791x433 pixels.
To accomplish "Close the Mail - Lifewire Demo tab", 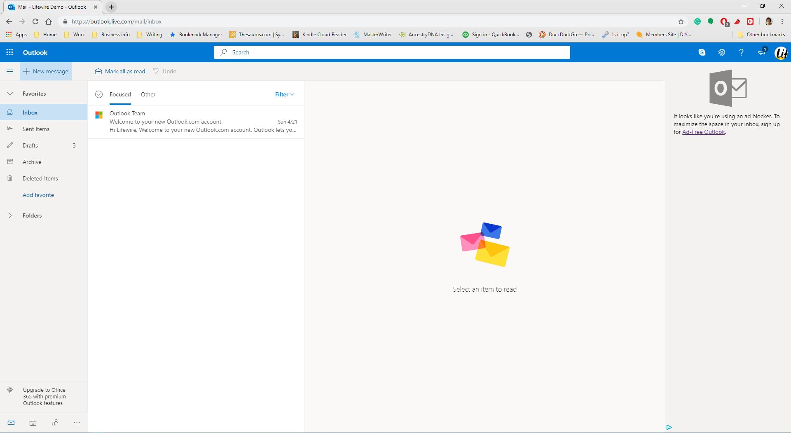I will point(96,7).
